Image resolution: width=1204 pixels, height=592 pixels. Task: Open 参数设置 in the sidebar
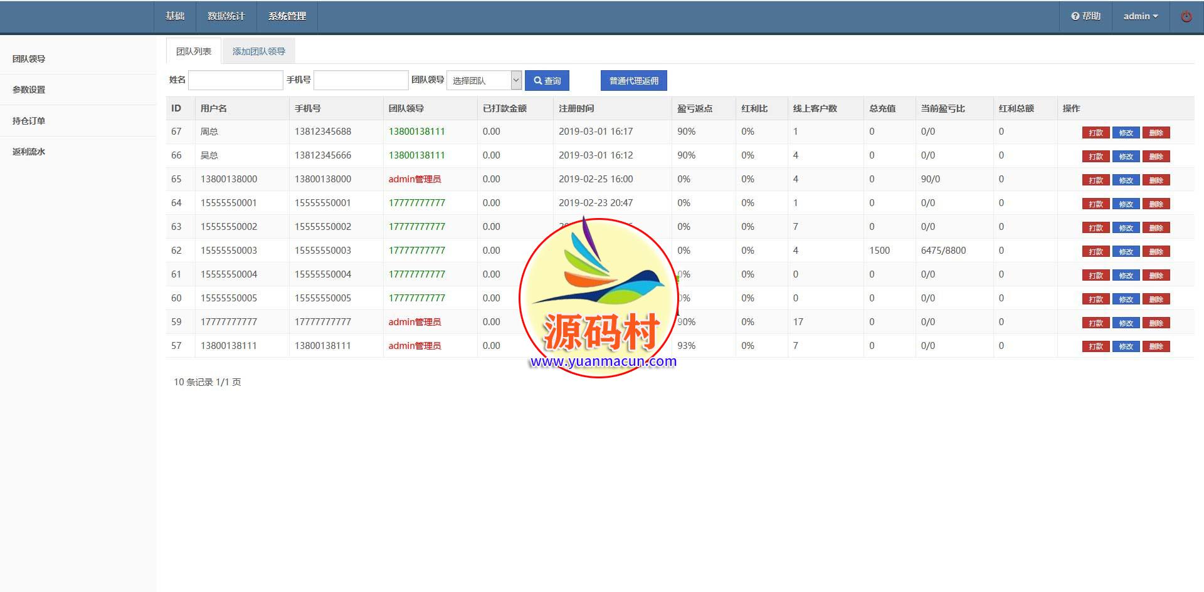pos(29,90)
